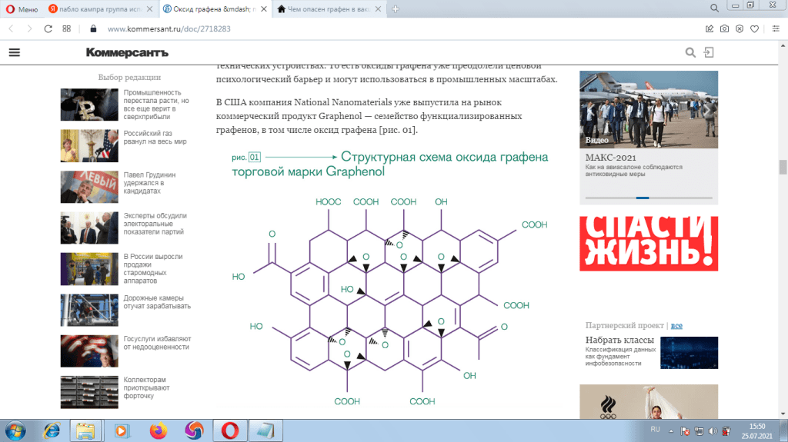The width and height of the screenshot is (788, 442).
Task: Select the 'Оксид графена' tab
Action: 215,9
